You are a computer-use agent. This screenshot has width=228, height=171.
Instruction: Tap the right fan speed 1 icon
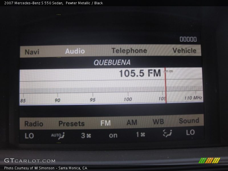point(140,134)
